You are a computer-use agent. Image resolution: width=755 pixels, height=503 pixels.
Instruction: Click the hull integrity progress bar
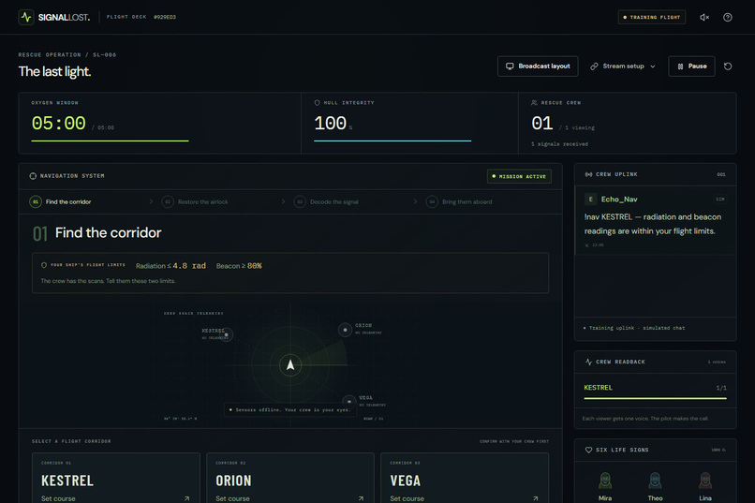coord(392,141)
